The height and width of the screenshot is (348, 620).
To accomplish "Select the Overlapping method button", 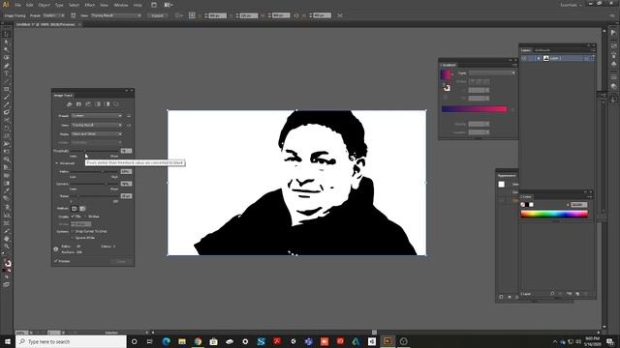I will [82, 209].
